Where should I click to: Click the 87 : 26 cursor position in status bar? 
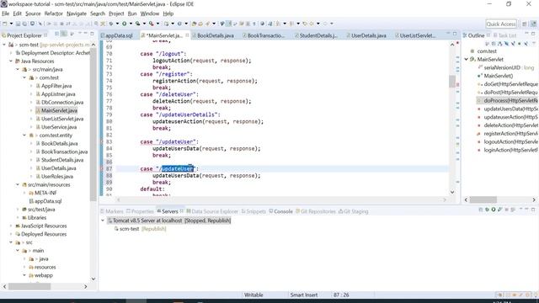tap(341, 295)
